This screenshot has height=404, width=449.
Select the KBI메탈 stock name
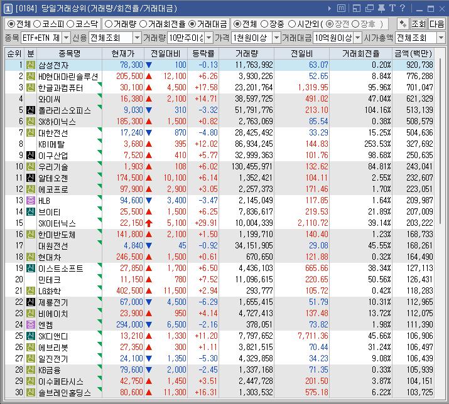[x=52, y=144]
